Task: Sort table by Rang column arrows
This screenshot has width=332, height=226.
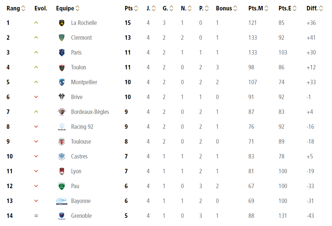Action: coord(23,9)
